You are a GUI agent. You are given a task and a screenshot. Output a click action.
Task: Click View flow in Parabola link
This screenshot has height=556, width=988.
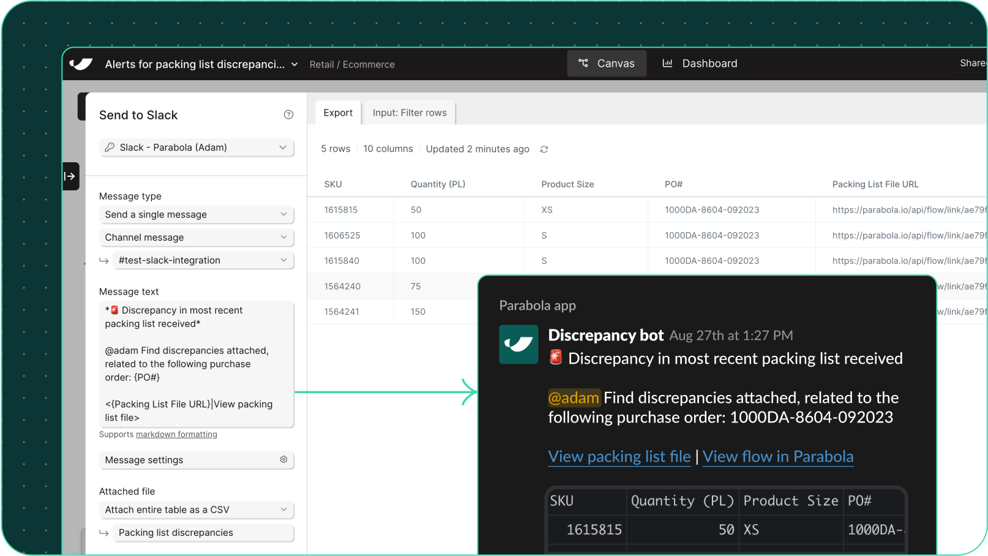(x=778, y=457)
